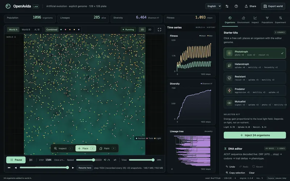This screenshot has height=181, width=290.
Task: Go to previous snapshot arrow
Action: click(x=16, y=168)
